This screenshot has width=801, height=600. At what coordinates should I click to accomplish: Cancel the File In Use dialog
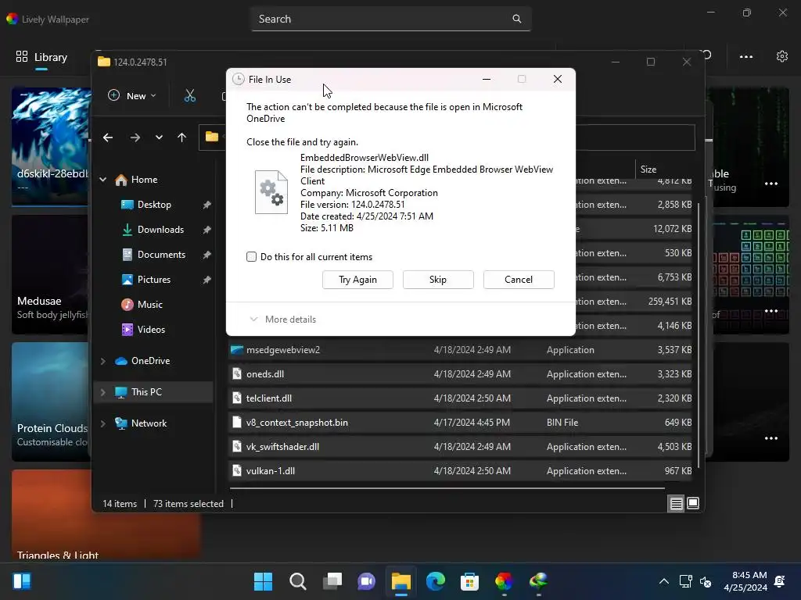point(519,280)
